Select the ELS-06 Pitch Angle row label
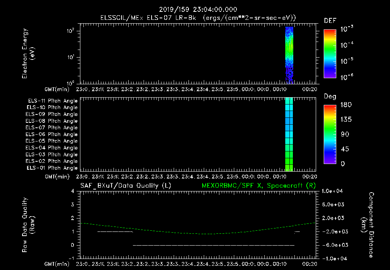 coord(51,135)
